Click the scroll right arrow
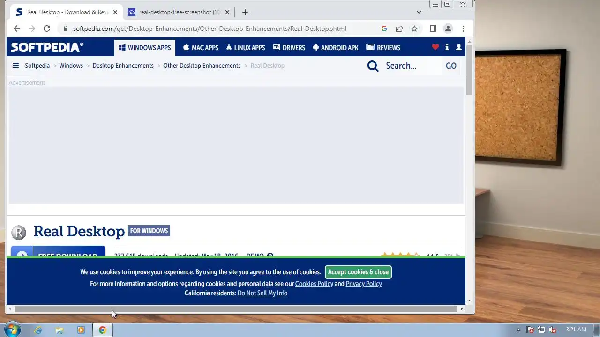600x337 pixels. point(462,308)
